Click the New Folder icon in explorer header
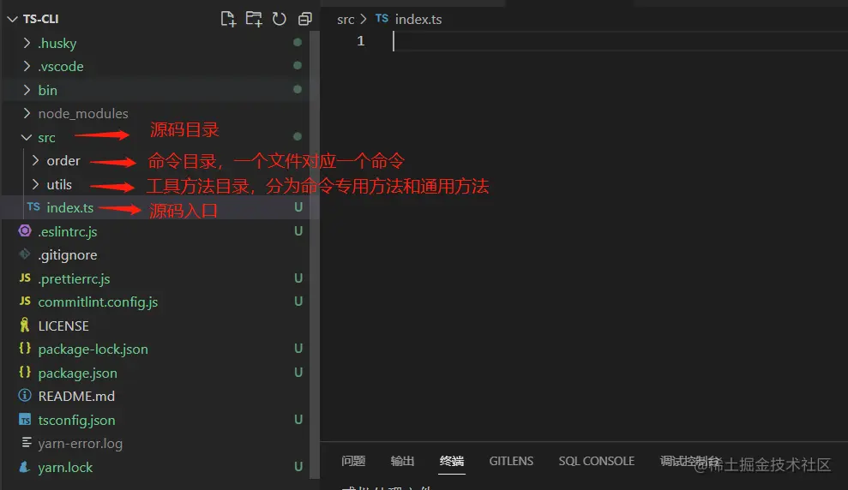Screen dimensions: 848x490 254,19
